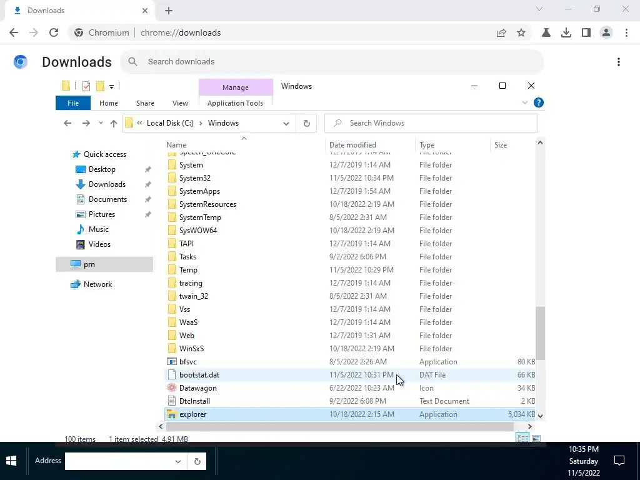
Task: Click the horizontal scrollbar in file list
Action: (x=339, y=426)
